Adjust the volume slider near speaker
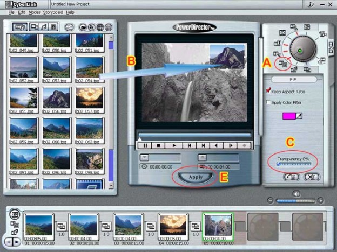Viewport: 337px width, 252px height. (x=296, y=201)
